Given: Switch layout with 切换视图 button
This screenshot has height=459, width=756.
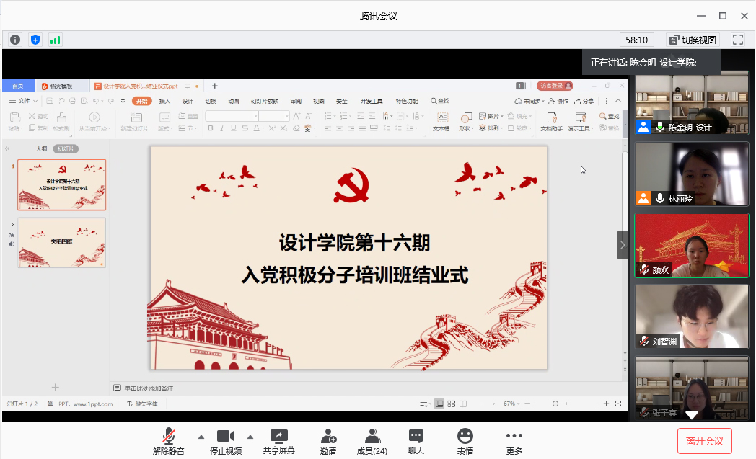Looking at the screenshot, I should click(693, 40).
